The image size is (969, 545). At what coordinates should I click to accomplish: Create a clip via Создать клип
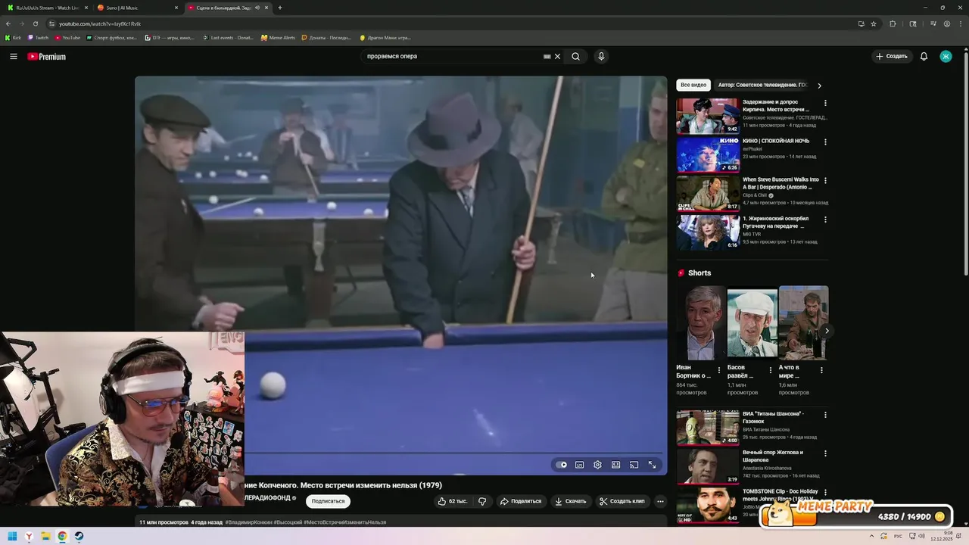pyautogui.click(x=622, y=501)
